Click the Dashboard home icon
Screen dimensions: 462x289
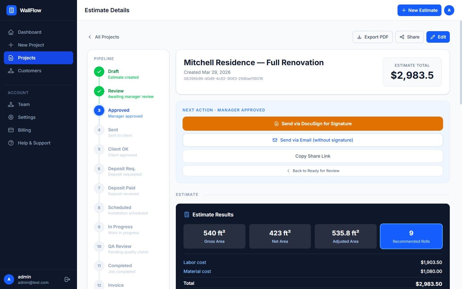click(11, 32)
